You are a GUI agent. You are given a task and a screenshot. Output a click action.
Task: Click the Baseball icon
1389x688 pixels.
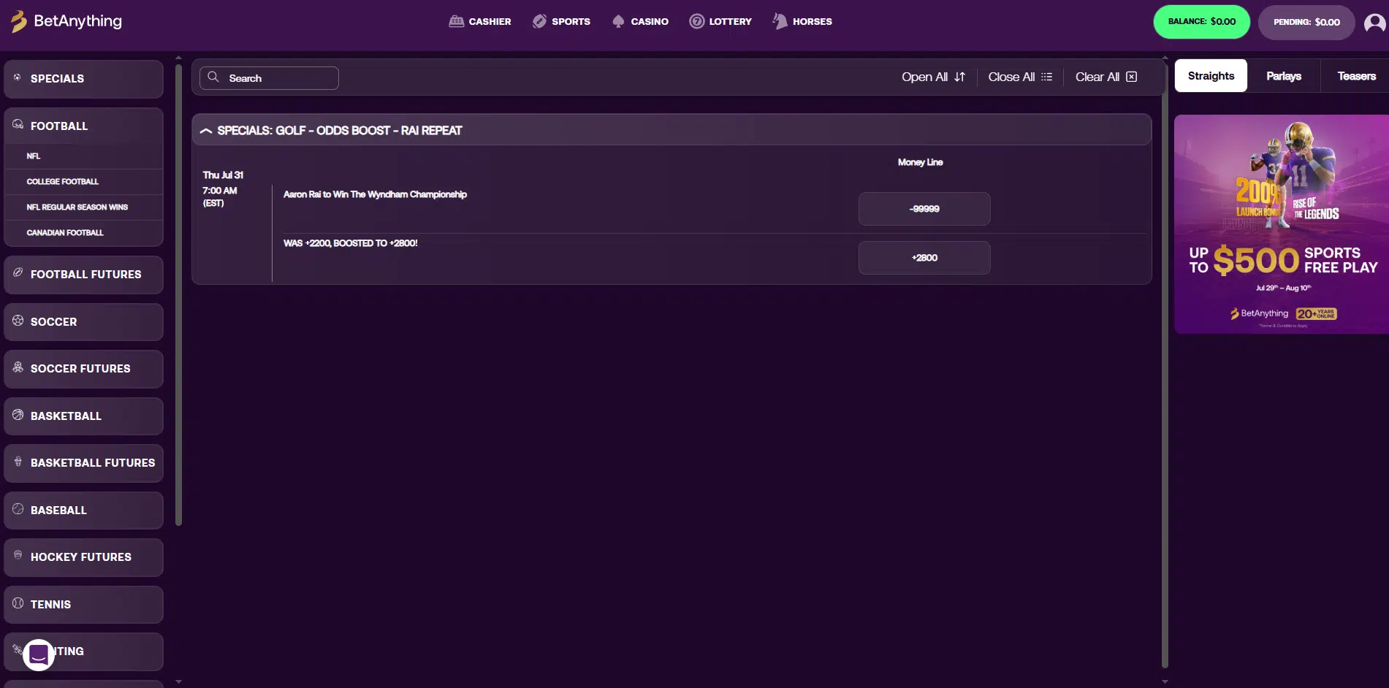coord(18,508)
